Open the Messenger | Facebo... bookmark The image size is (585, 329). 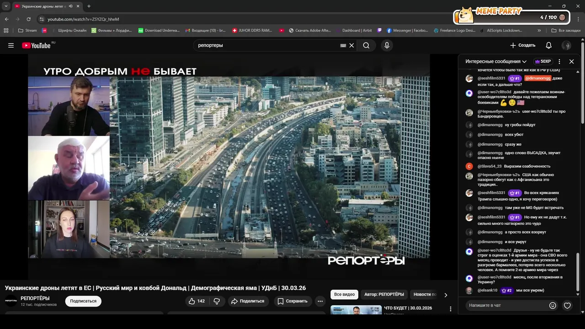pyautogui.click(x=407, y=30)
